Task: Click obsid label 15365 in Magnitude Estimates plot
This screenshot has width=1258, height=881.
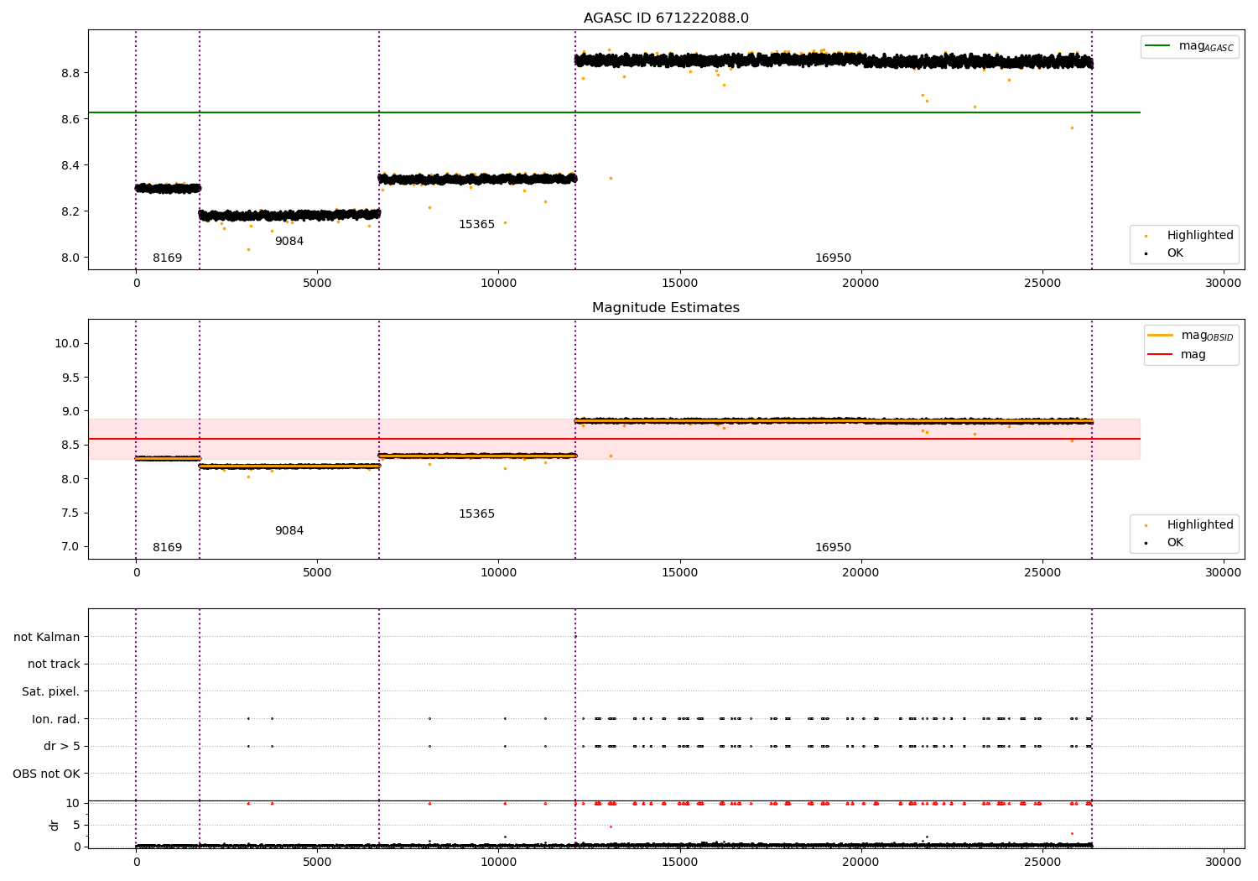Action: [476, 514]
